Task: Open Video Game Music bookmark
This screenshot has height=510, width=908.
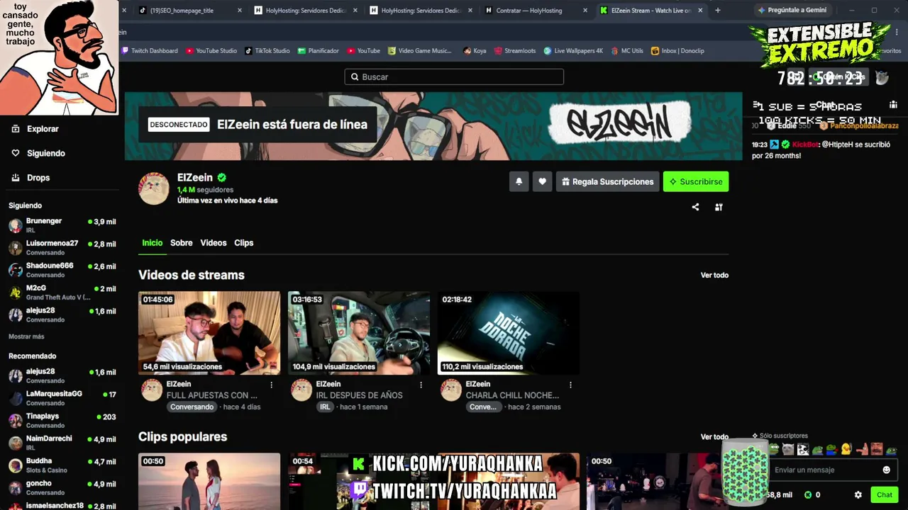Action: (x=419, y=51)
